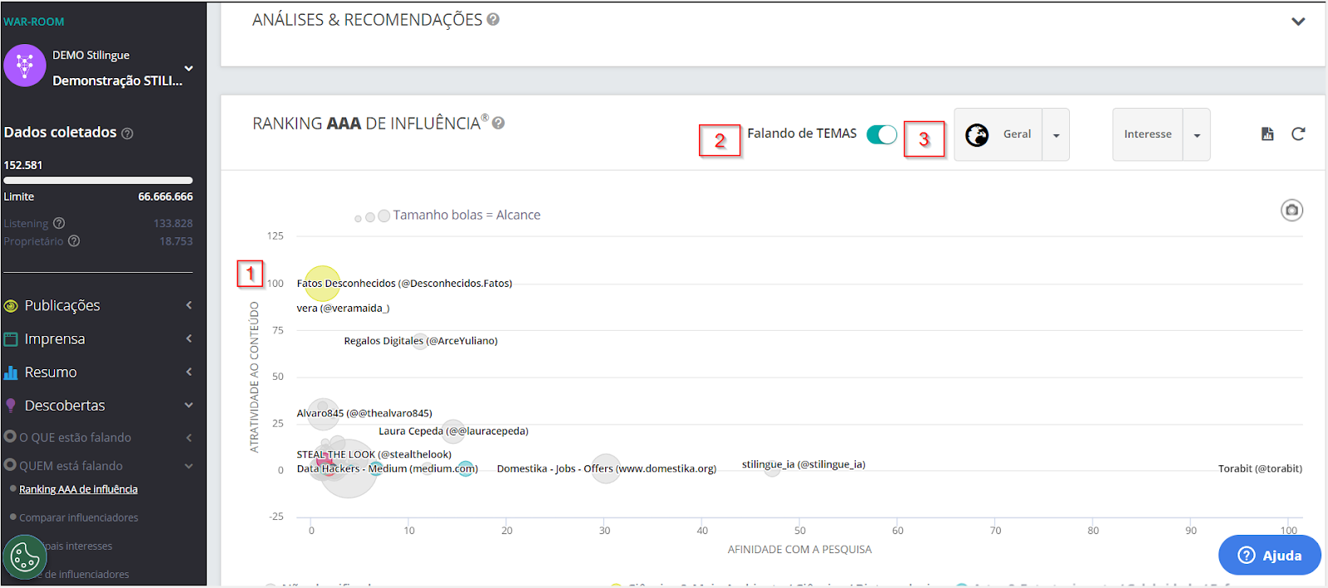
Task: Collapse the QUEM está falando chevron
Action: [189, 466]
